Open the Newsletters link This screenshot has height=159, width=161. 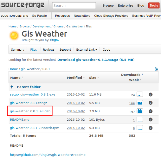pyautogui.click(x=82, y=16)
